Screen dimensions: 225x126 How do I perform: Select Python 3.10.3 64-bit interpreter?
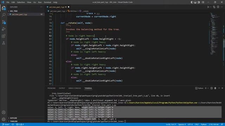213,125
